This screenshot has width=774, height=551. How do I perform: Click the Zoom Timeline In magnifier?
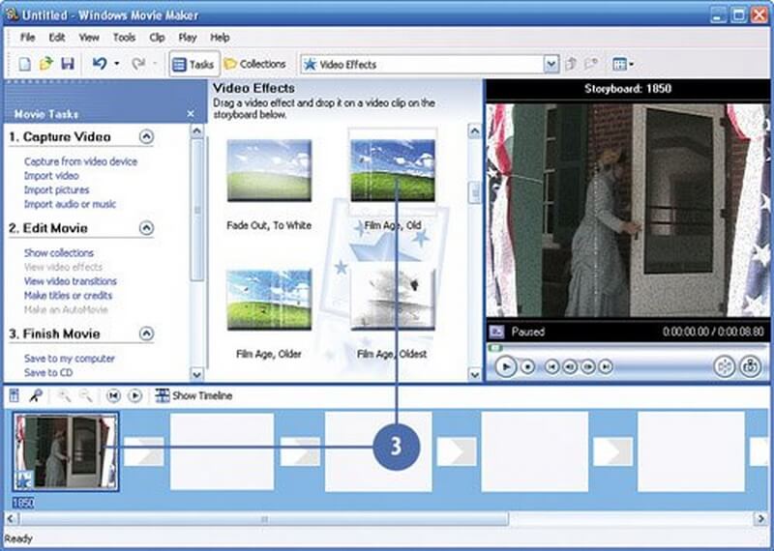tap(64, 395)
